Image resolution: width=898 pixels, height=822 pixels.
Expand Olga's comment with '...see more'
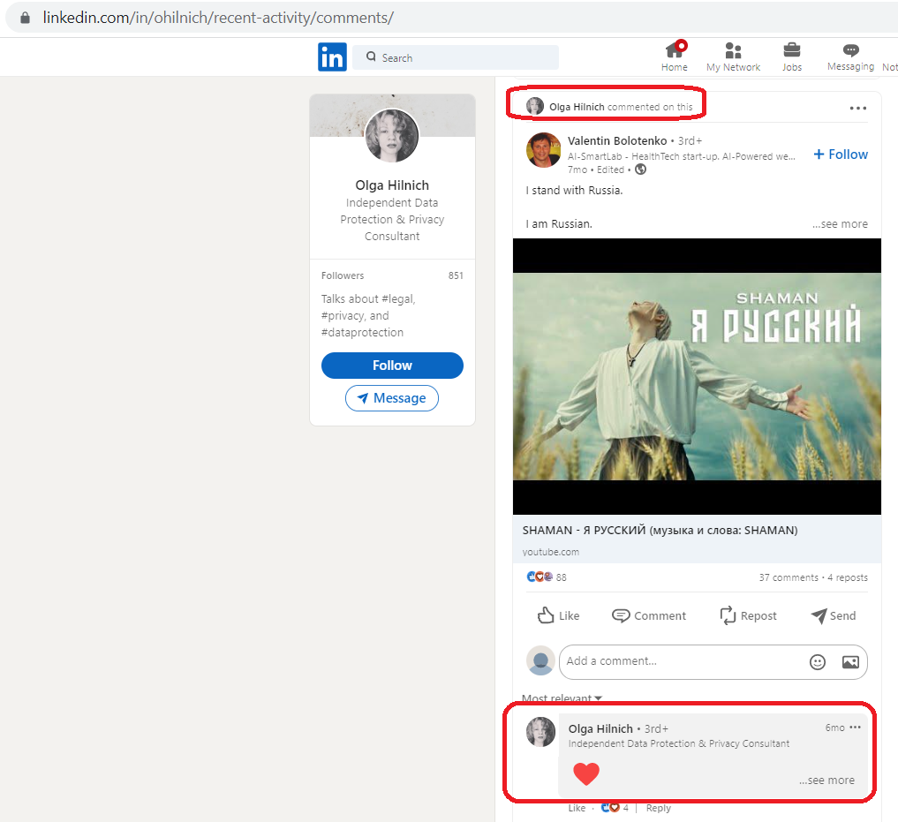pos(827,781)
